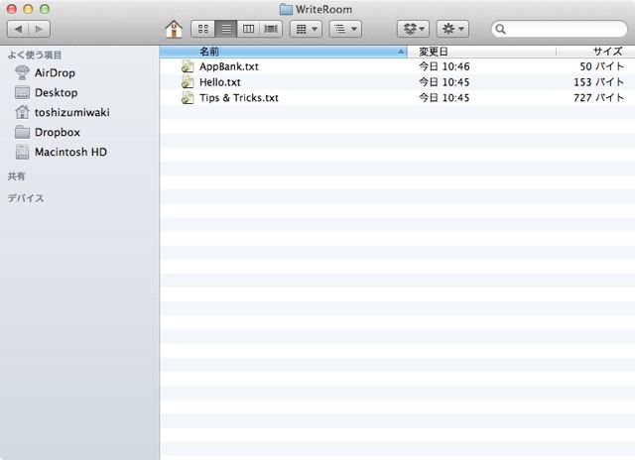The width and height of the screenshot is (635, 460).
Task: Click the WriteRoom window title text
Action: (x=323, y=9)
